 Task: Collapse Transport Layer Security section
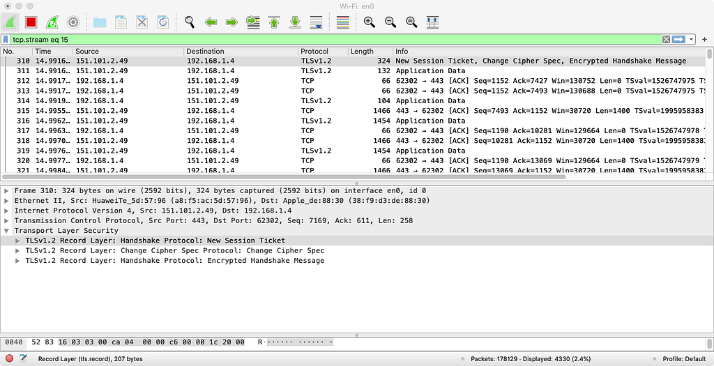(6, 231)
